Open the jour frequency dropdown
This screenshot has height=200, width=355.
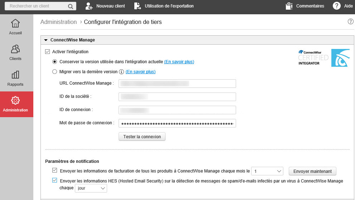coord(91,188)
